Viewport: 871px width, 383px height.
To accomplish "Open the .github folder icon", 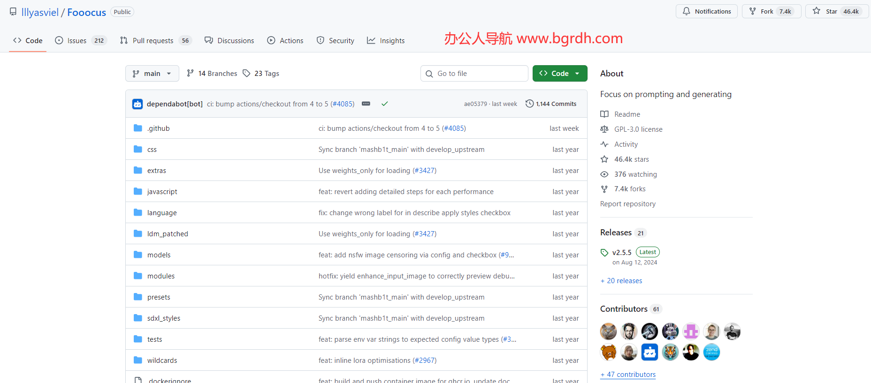I will 138,128.
